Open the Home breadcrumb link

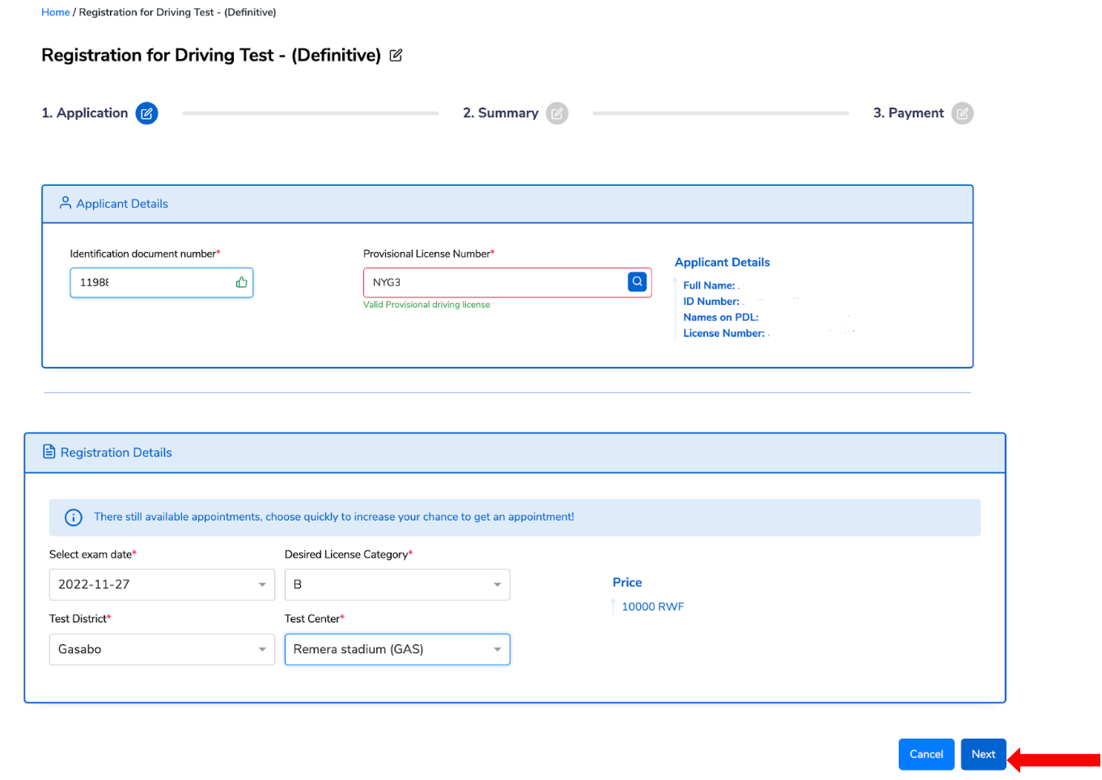click(x=55, y=12)
